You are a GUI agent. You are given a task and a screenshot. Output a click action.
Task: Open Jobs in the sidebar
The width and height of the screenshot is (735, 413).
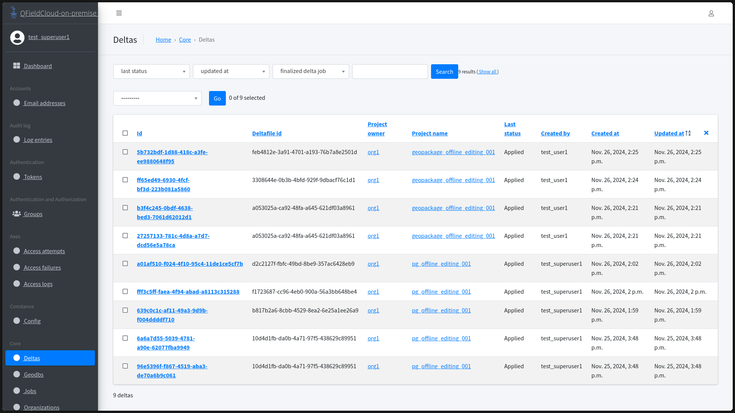[x=30, y=391]
